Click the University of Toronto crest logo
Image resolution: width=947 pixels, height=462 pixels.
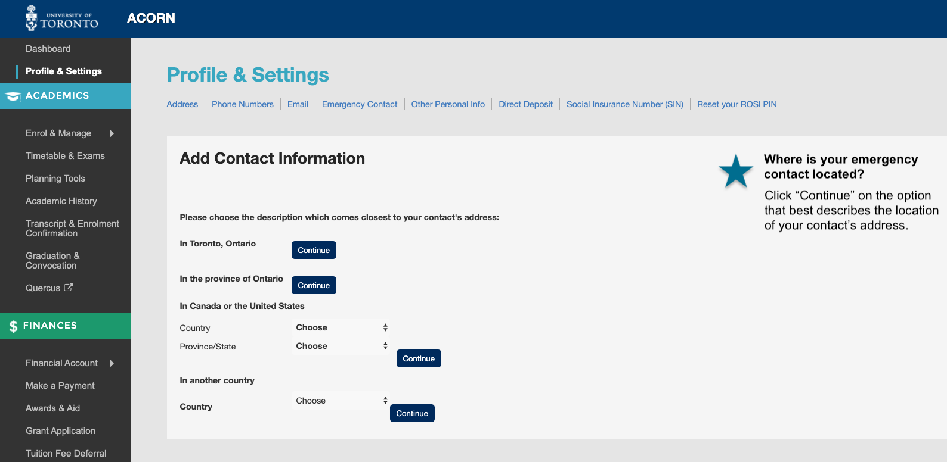pos(32,18)
